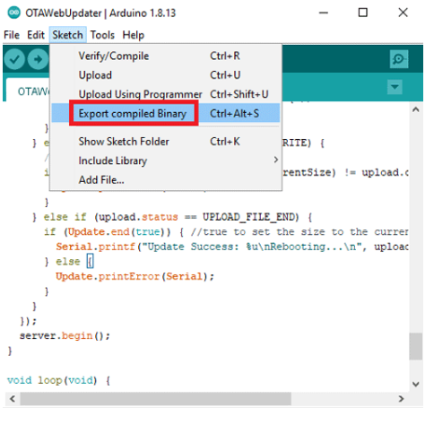Click the vertical scrollbar thumb
Screen dimensions: 434x425
415,346
